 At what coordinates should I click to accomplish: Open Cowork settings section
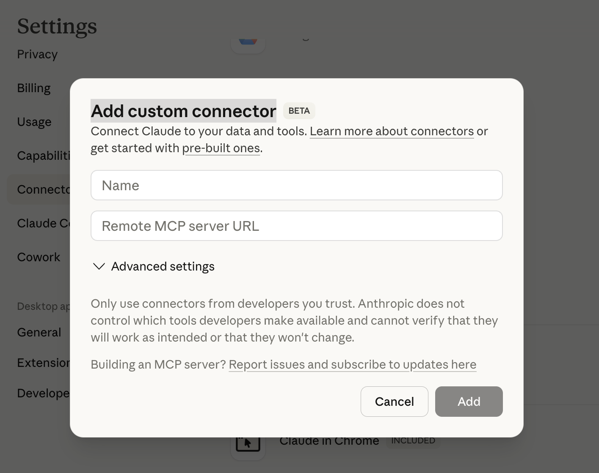39,257
